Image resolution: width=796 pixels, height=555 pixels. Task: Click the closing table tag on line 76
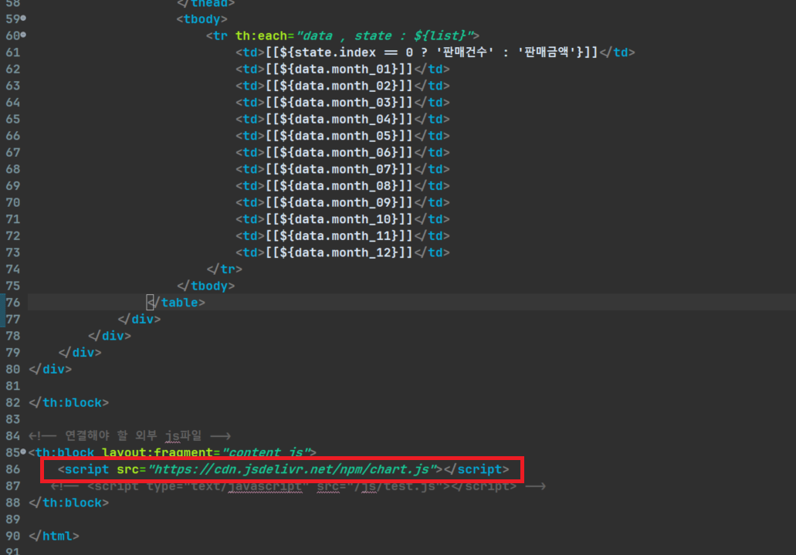point(176,303)
